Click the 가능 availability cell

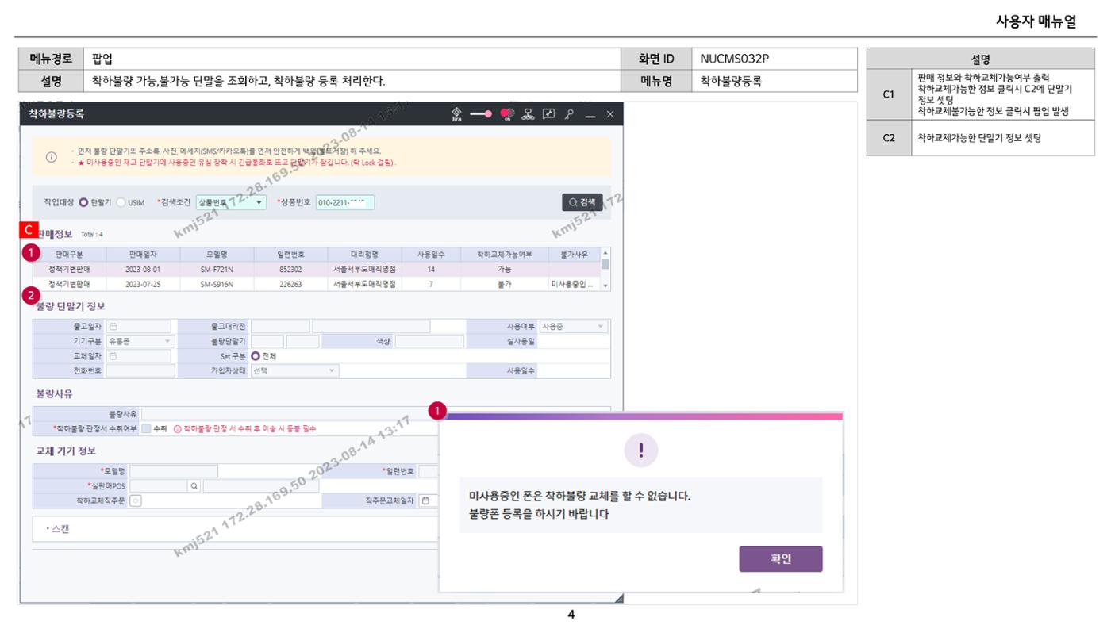504,270
